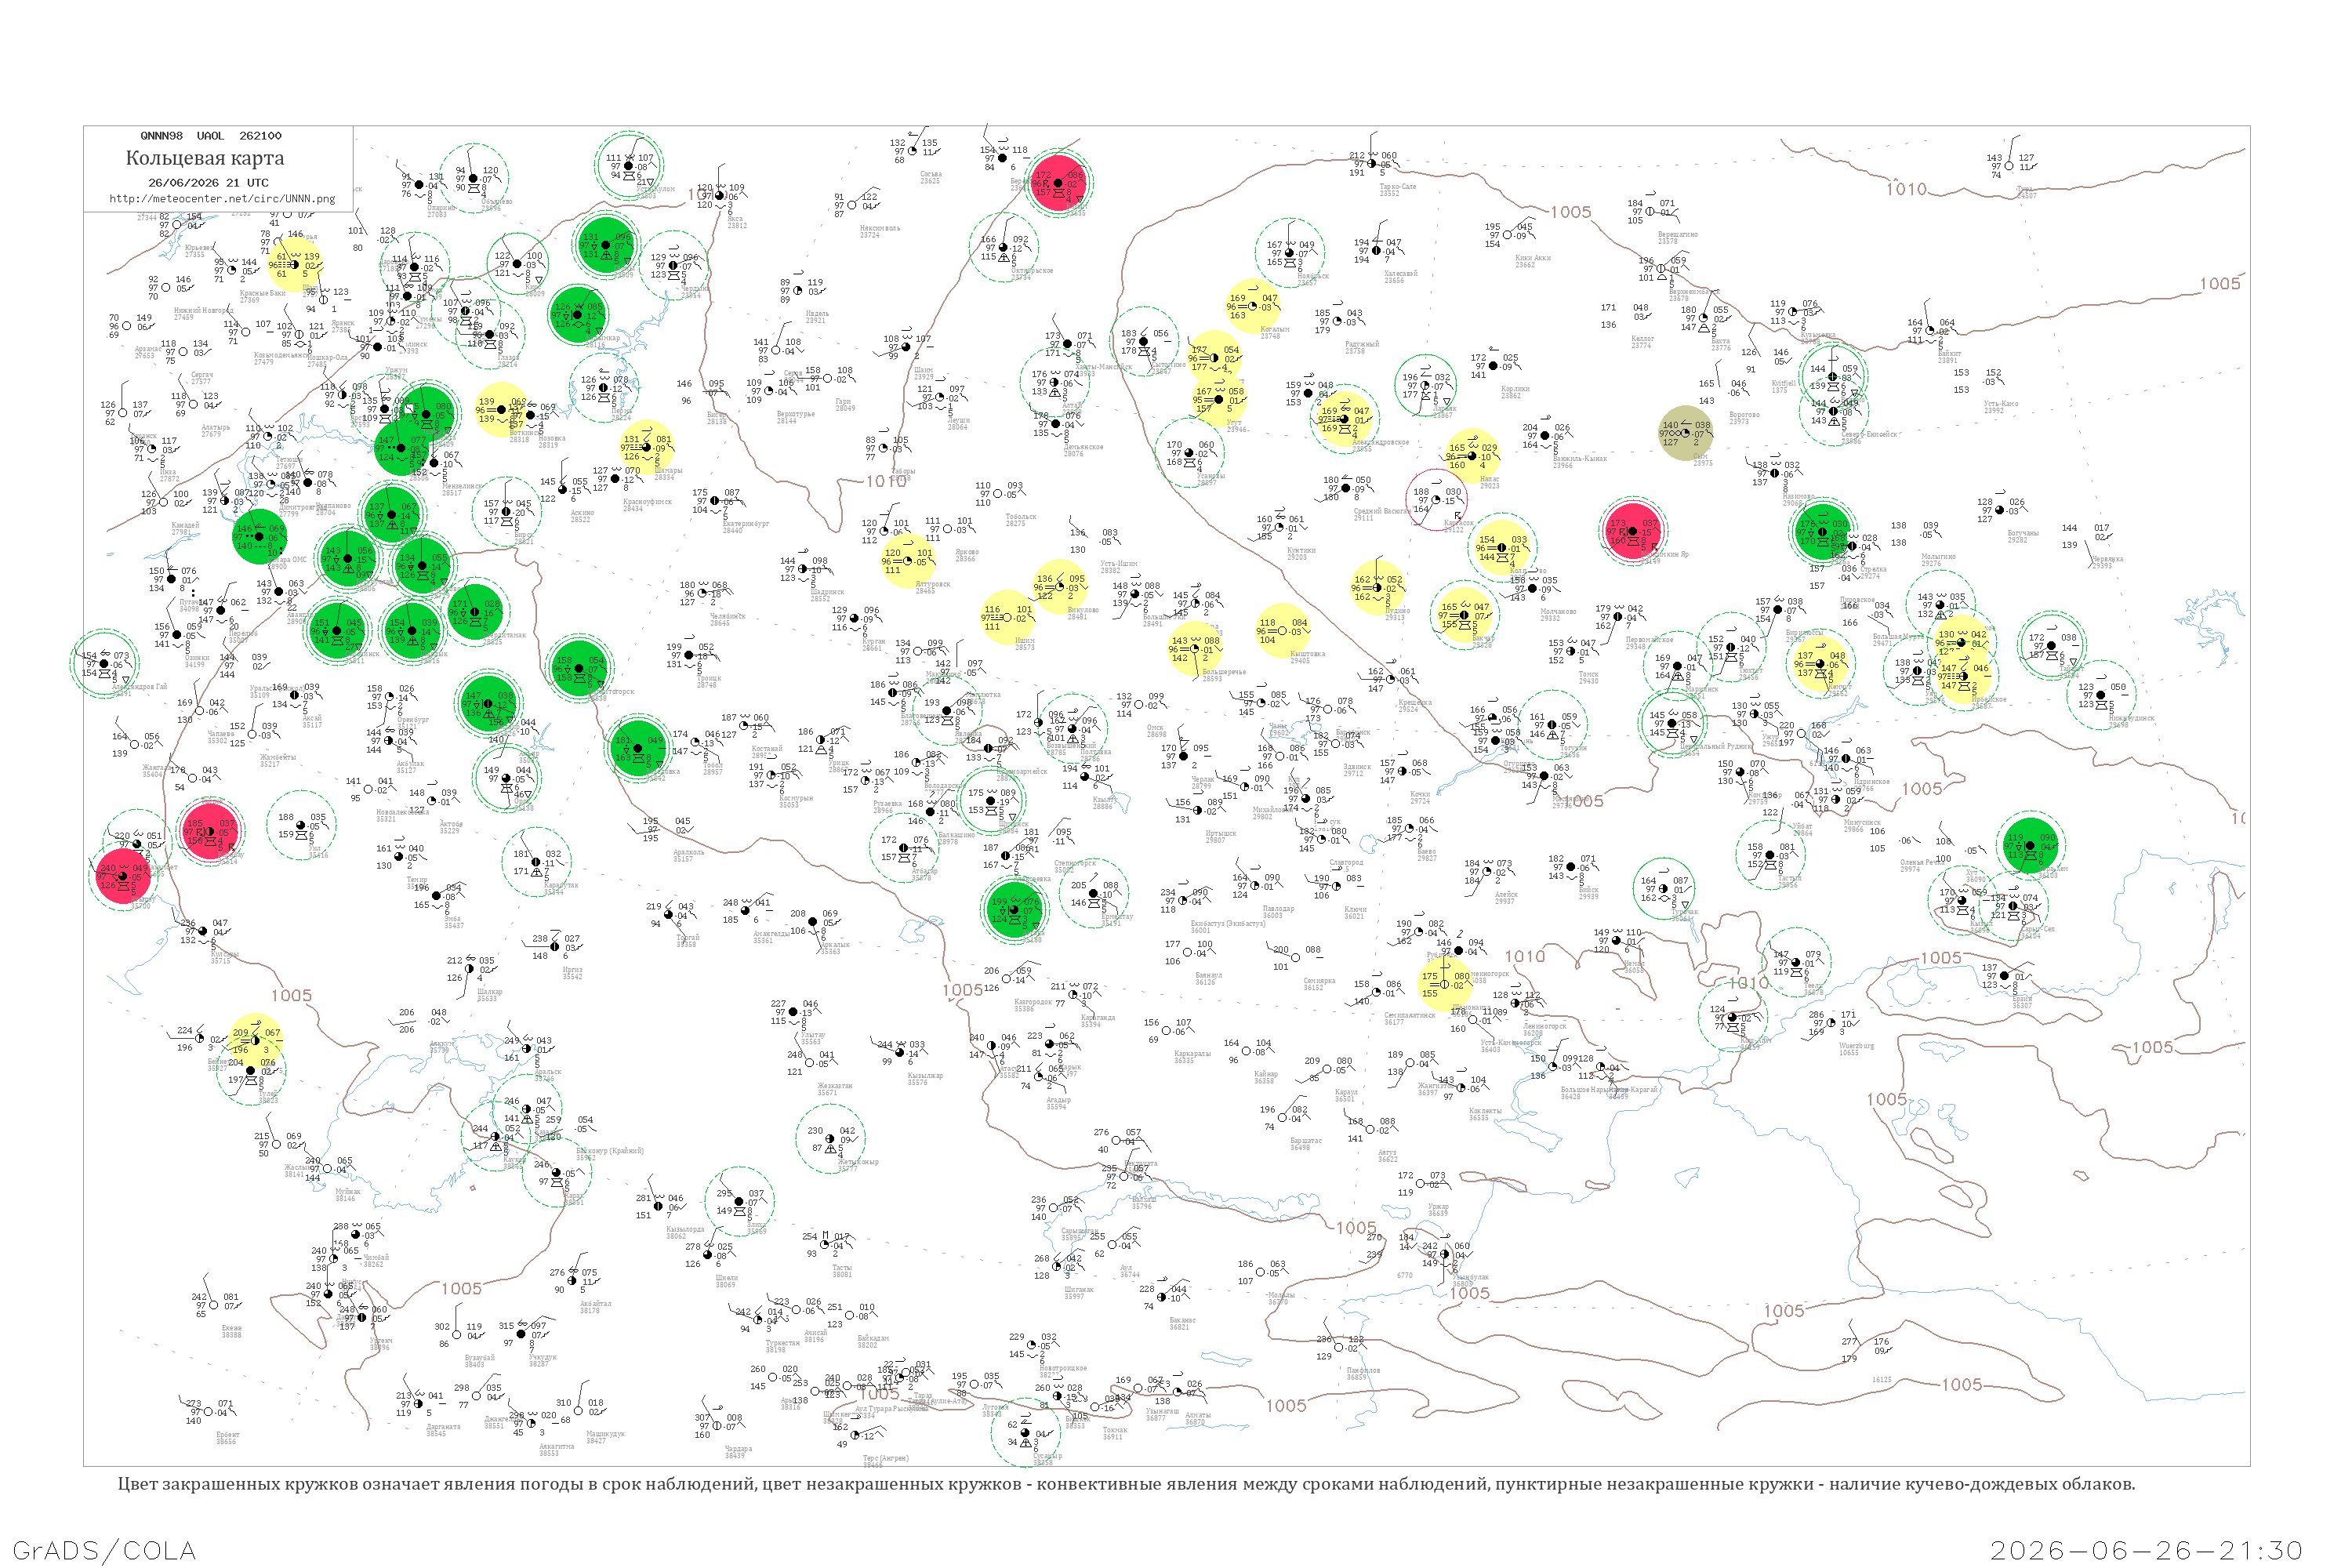Click the station label "Алейск"
Image resolution: width=2352 pixels, height=1568 pixels.
[1506, 897]
